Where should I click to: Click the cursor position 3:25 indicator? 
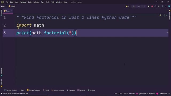(116, 94)
